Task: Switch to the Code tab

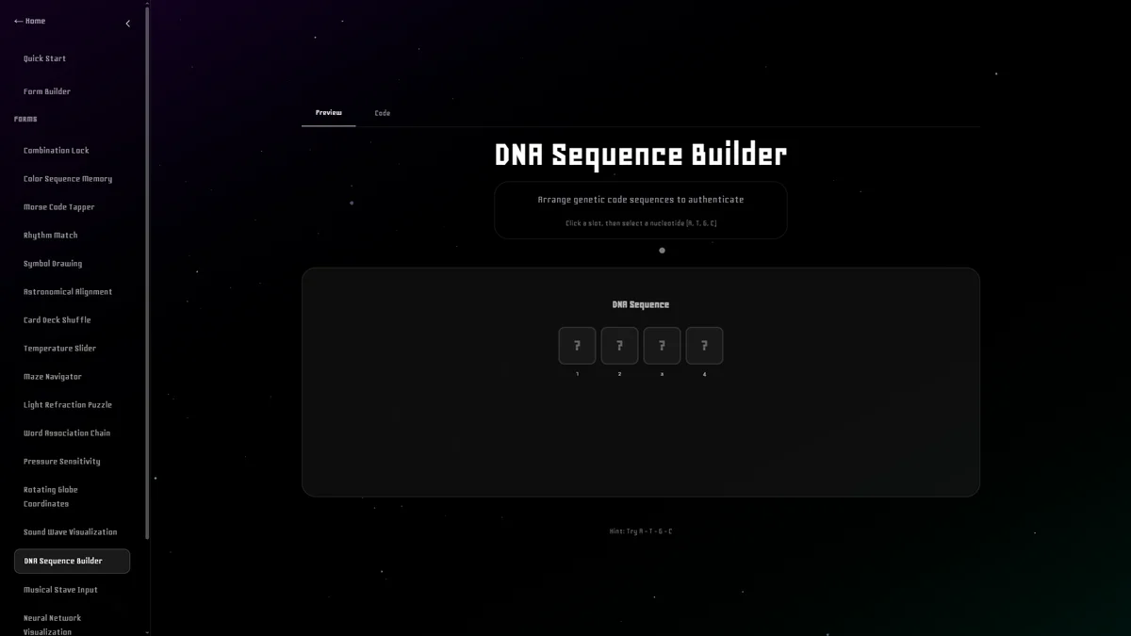Action: [382, 112]
